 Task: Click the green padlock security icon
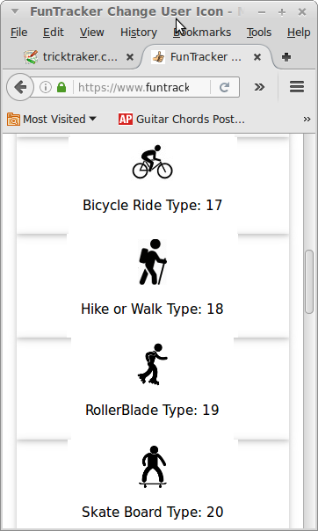61,87
